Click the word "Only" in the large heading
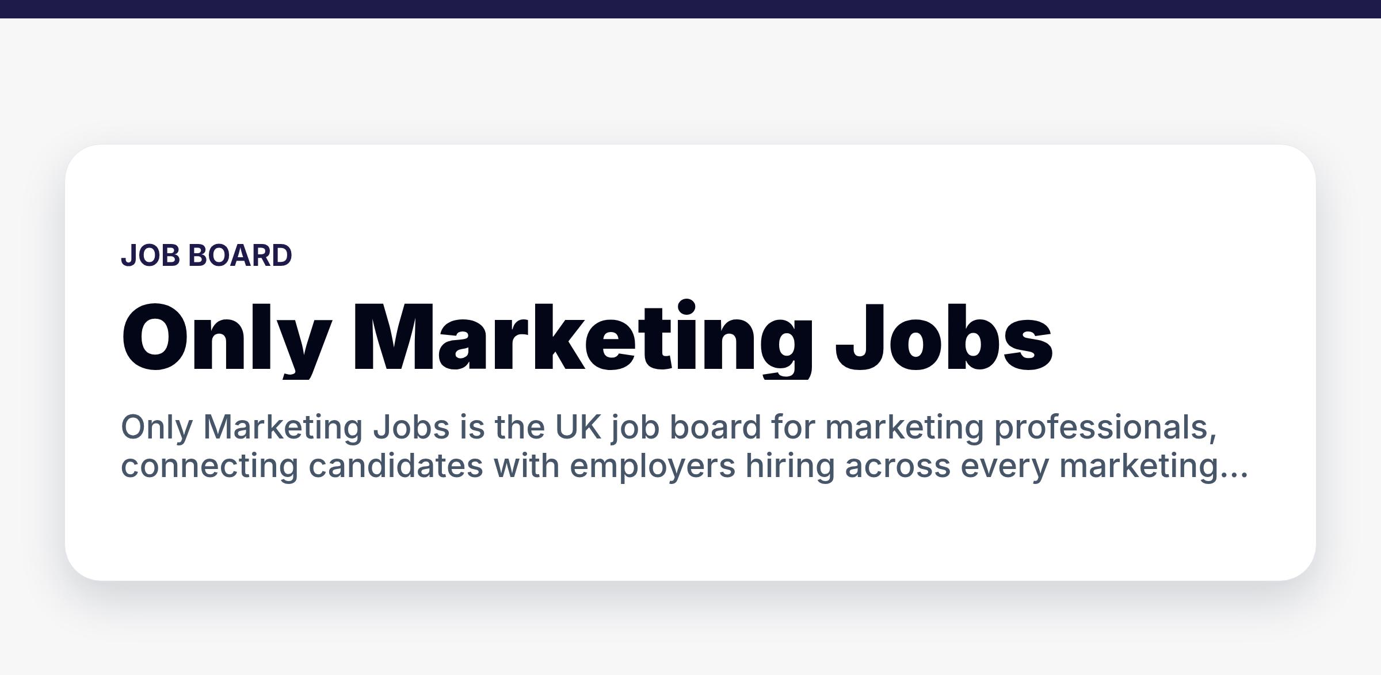This screenshot has height=675, width=1381. 226,338
